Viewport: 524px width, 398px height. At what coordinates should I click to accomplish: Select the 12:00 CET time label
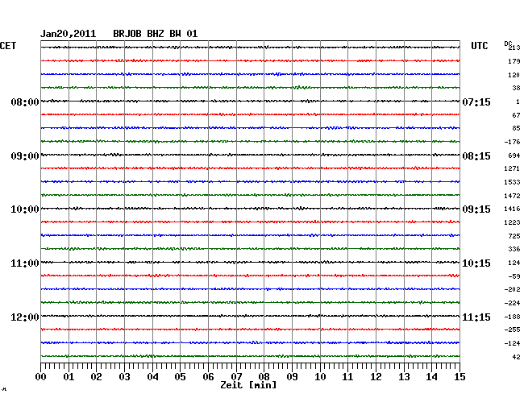point(25,317)
